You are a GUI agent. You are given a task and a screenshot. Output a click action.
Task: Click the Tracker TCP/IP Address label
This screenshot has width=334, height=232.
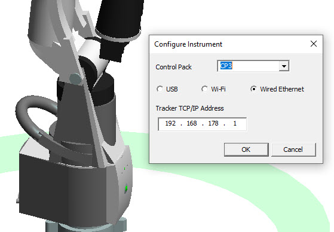189,108
